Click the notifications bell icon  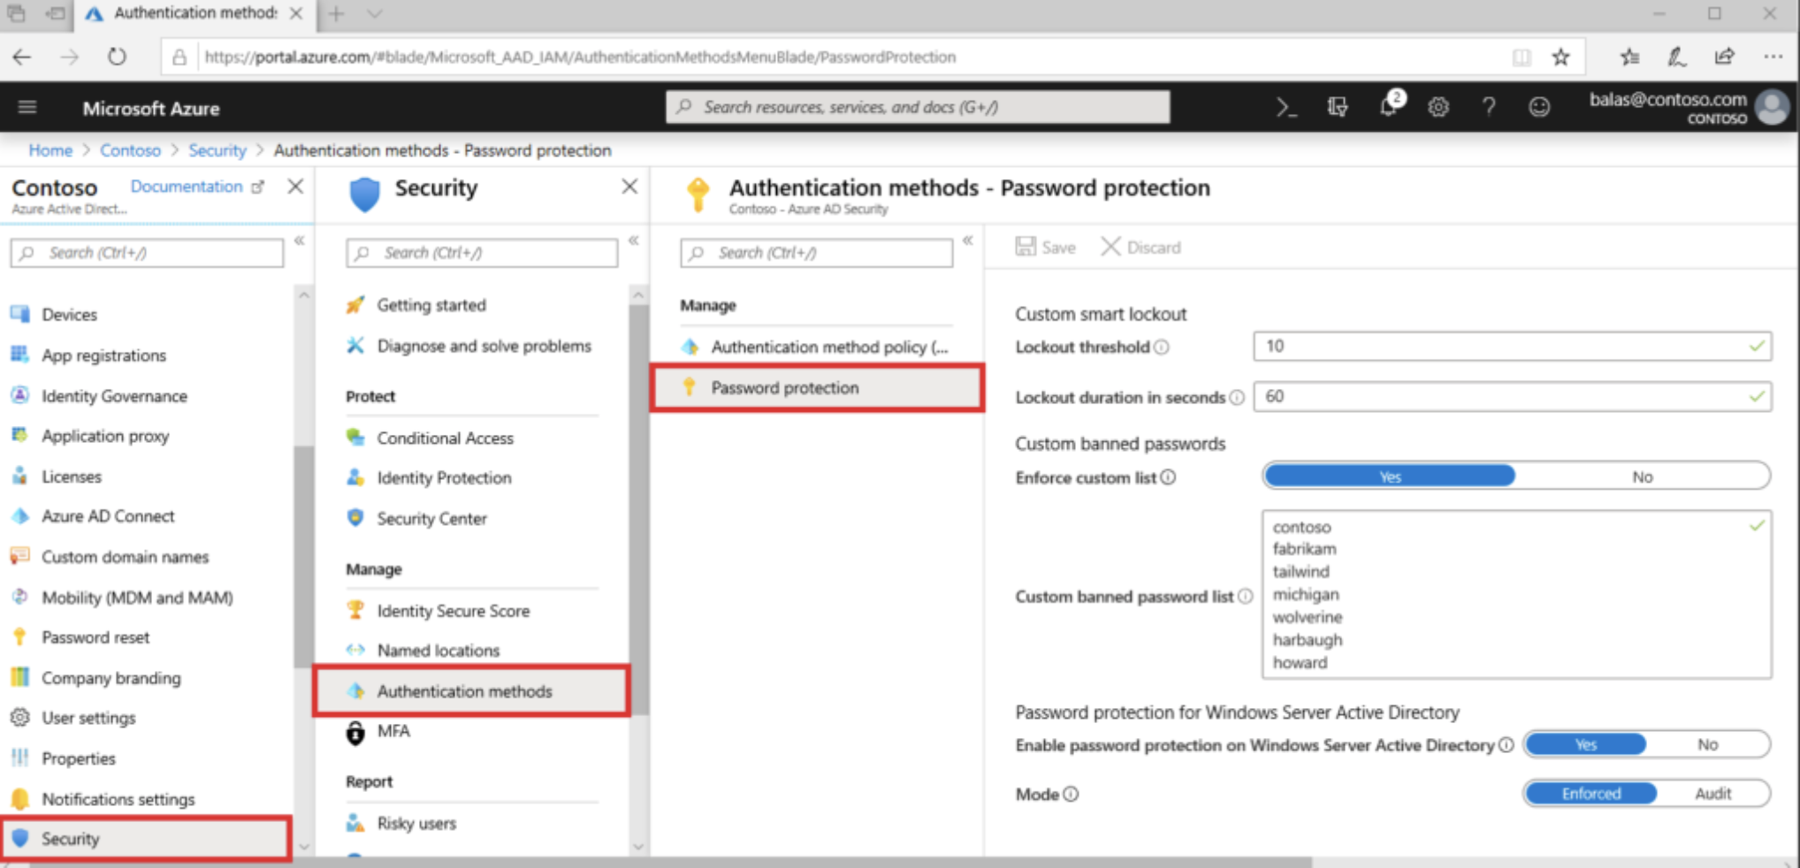tap(1388, 106)
